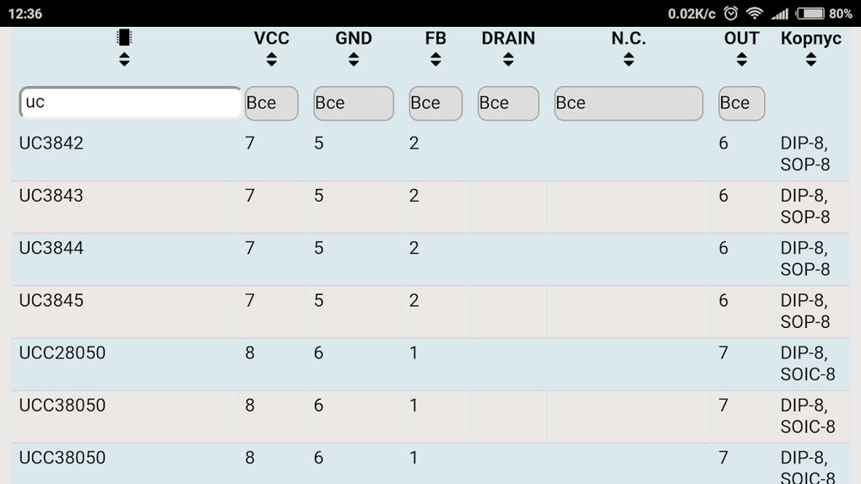This screenshot has height=484, width=861.
Task: Sort the FB column
Action: click(x=435, y=59)
